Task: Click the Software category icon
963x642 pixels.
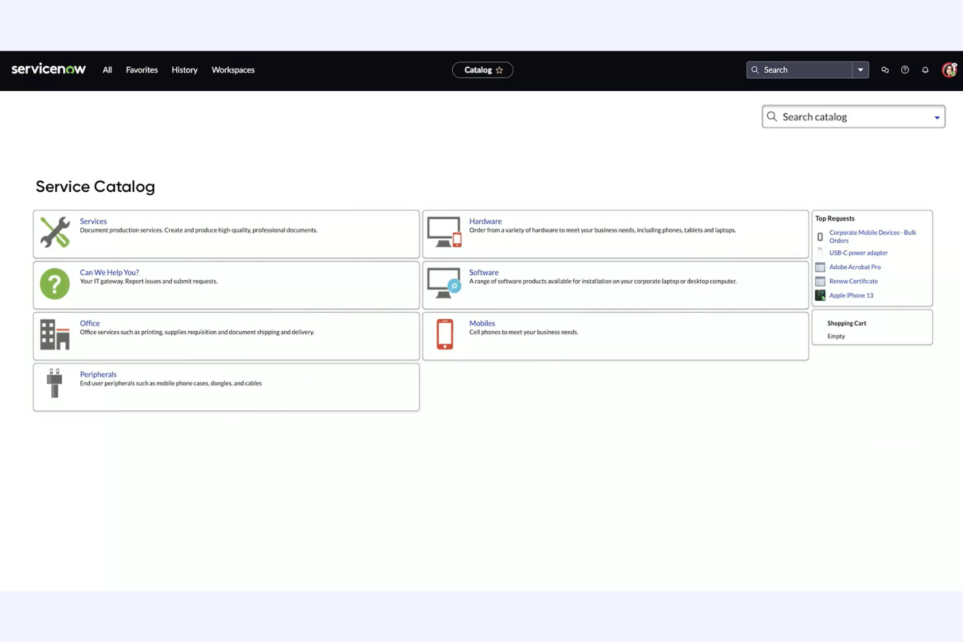Action: click(444, 283)
